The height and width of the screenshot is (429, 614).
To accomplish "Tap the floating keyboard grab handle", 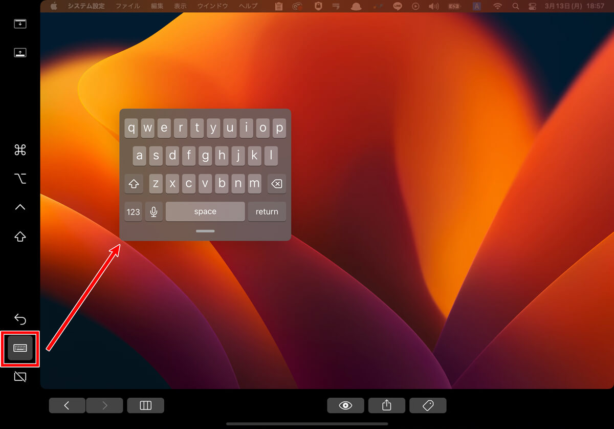I will [x=205, y=231].
